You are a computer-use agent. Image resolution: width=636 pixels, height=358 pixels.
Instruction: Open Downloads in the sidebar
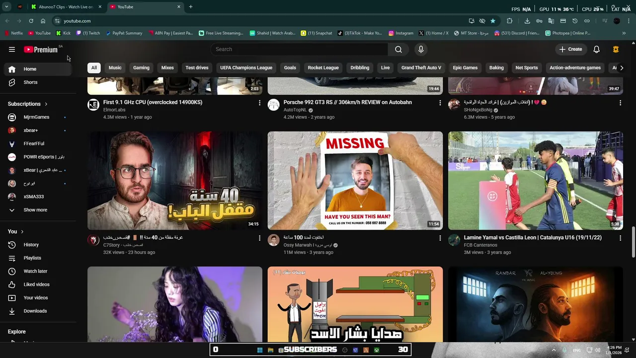(38, 311)
